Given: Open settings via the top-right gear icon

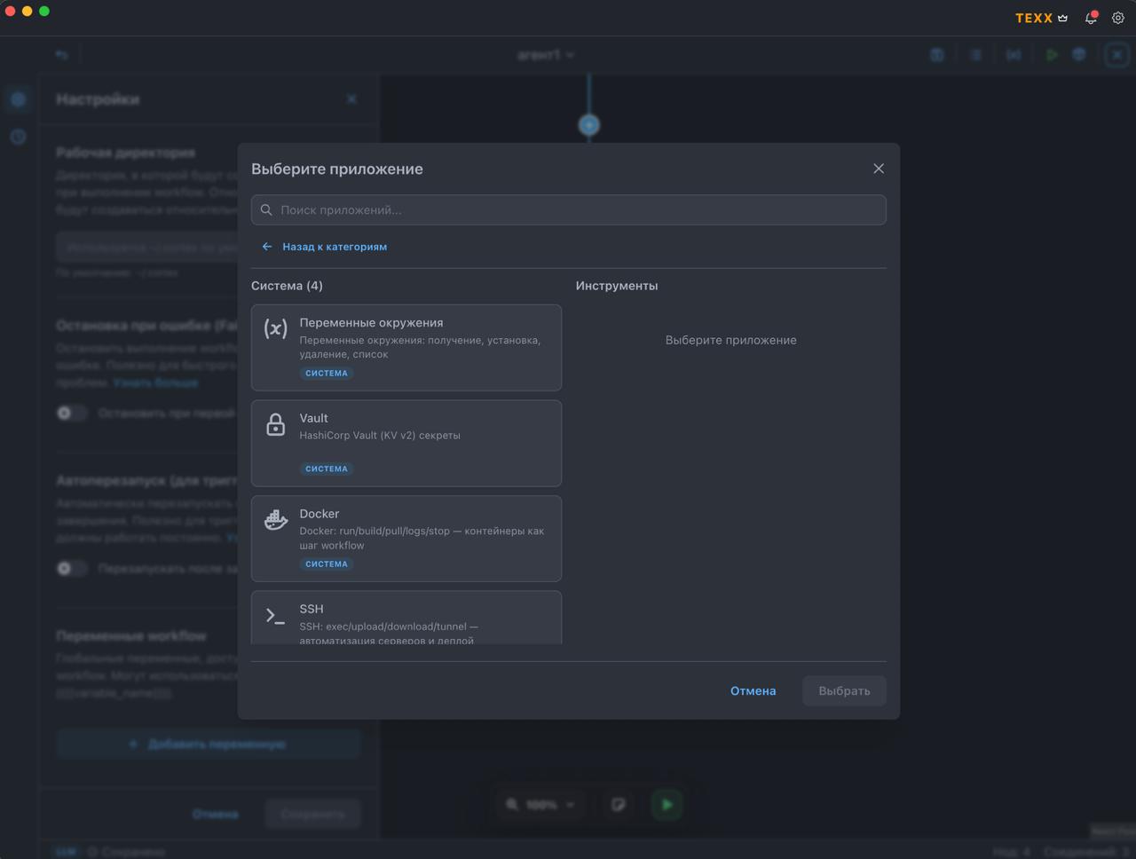Looking at the screenshot, I should (1118, 18).
